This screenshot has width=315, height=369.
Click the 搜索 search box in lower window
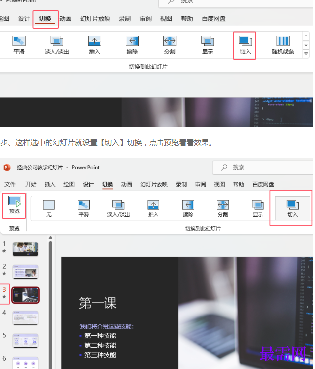coord(263,167)
